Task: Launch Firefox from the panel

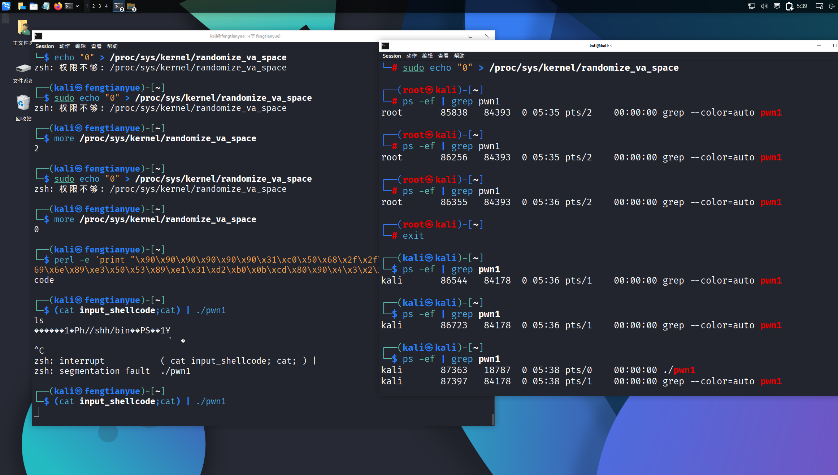Action: click(x=58, y=6)
